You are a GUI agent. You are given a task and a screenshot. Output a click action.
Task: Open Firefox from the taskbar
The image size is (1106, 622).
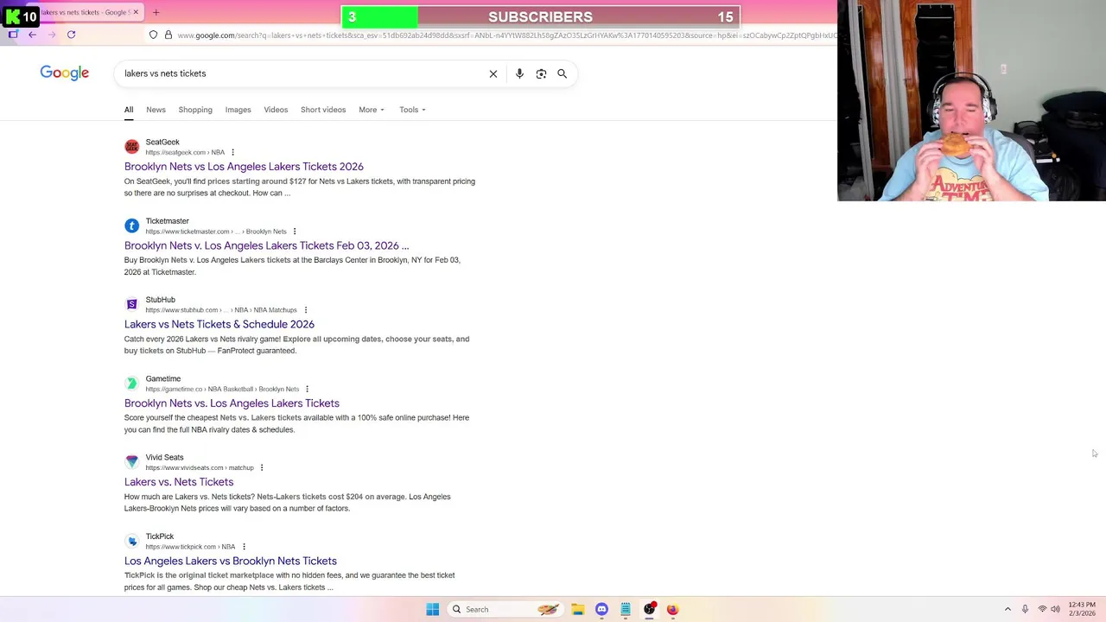pyautogui.click(x=672, y=609)
